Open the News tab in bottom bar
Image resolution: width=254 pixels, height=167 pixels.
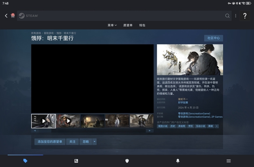76,161
